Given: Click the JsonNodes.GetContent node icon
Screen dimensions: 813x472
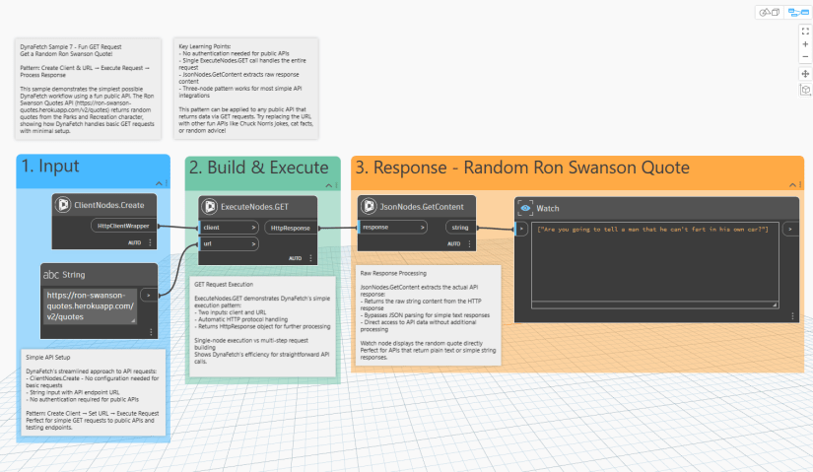Looking at the screenshot, I should point(369,207).
